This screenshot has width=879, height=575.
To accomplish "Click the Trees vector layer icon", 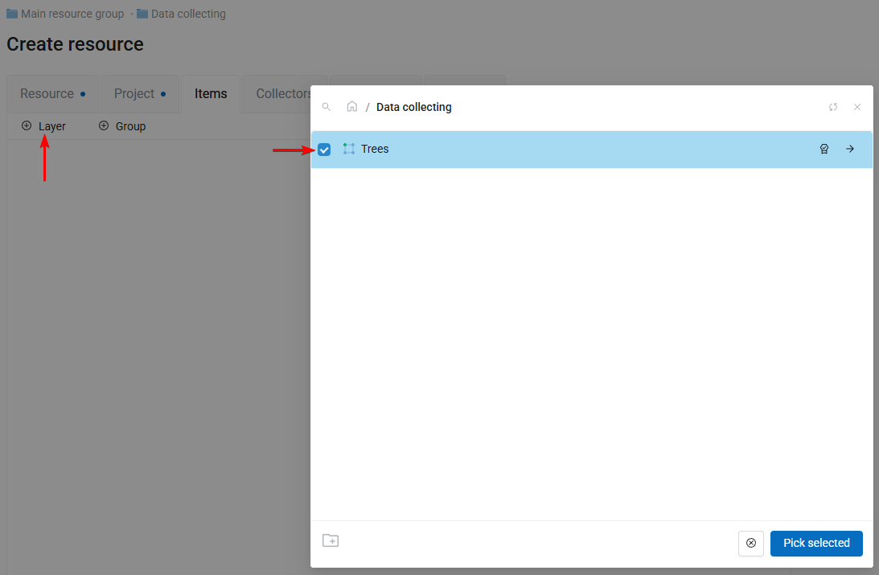I will (x=348, y=149).
